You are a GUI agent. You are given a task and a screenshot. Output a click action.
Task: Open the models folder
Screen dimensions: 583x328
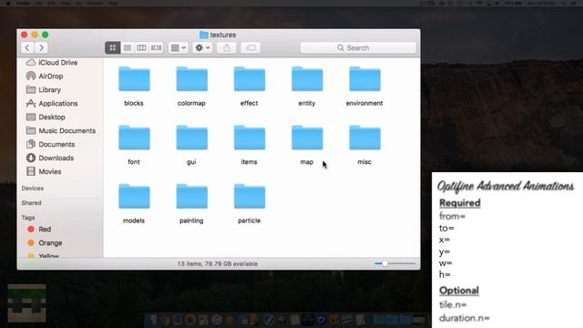point(134,197)
